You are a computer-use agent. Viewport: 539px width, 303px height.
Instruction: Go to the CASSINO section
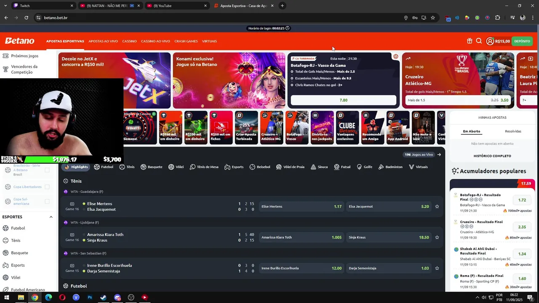tap(129, 41)
